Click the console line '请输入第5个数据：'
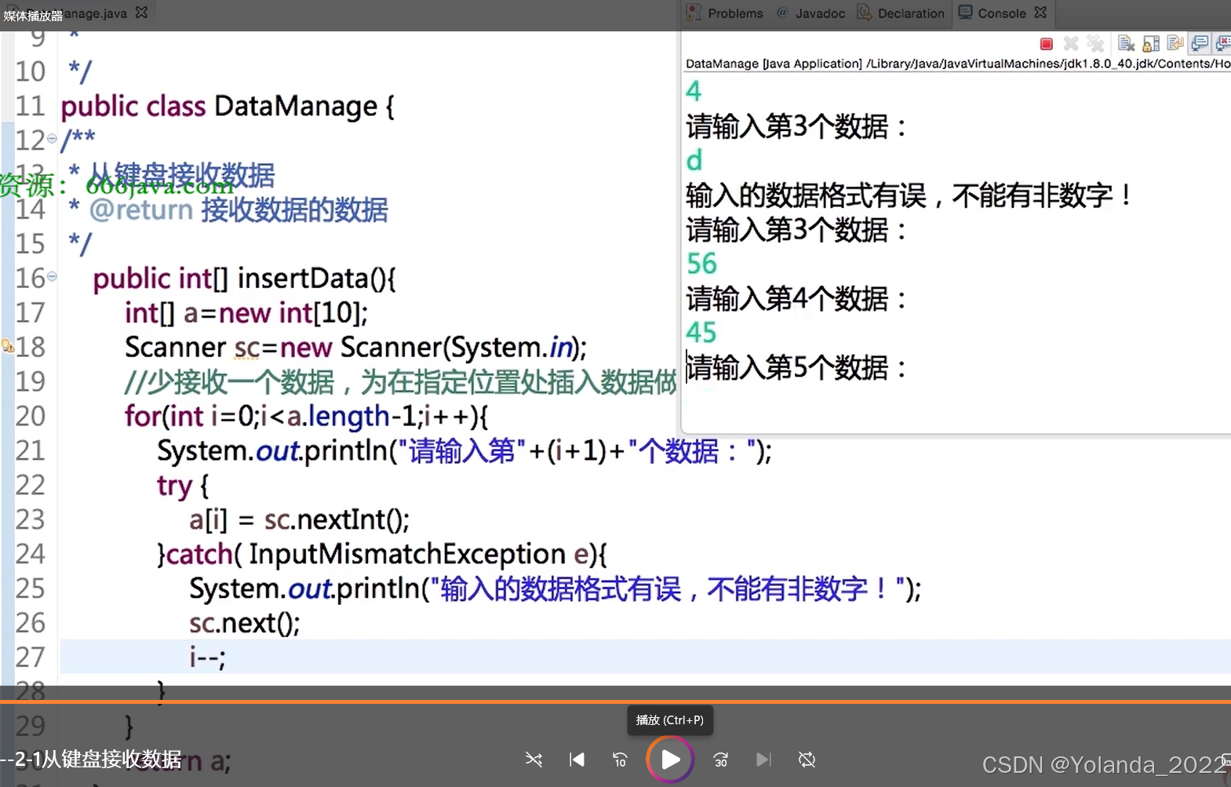The height and width of the screenshot is (787, 1231). [x=796, y=367]
